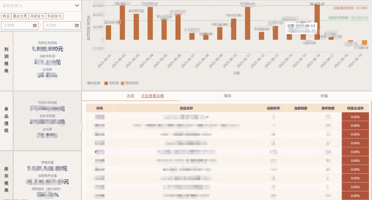Viewport: 372px width, 200px height.
Task: Select the 预估利润 bar for 2025-06-19
Action: tap(365, 43)
